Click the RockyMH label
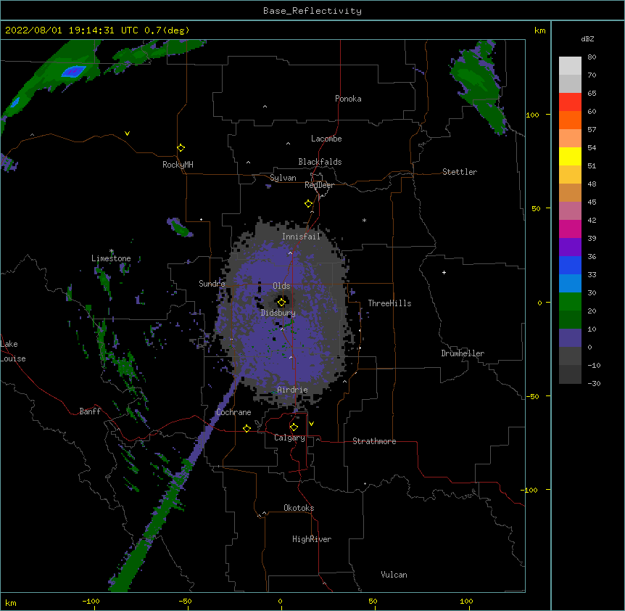Screen dimensions: 625x611 [x=178, y=165]
